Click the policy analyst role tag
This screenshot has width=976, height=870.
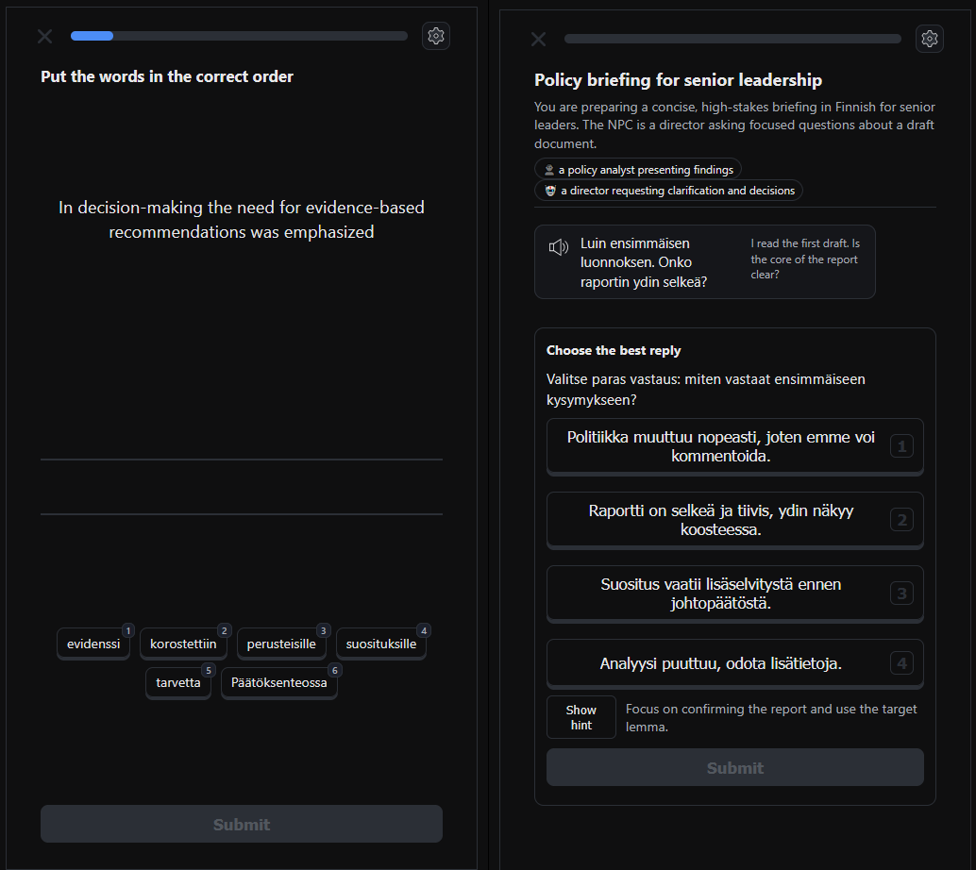638,170
